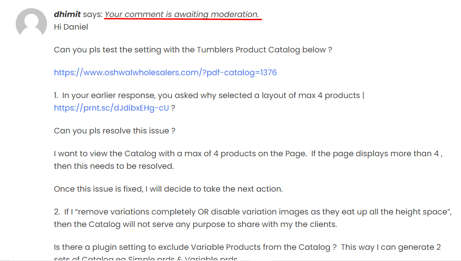Open the dhimit author name
Image resolution: width=461 pixels, height=261 pixels.
pos(67,14)
